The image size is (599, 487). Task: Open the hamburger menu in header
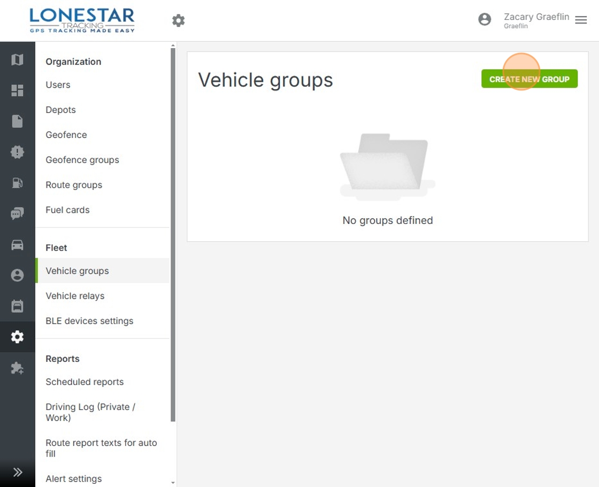pos(581,20)
